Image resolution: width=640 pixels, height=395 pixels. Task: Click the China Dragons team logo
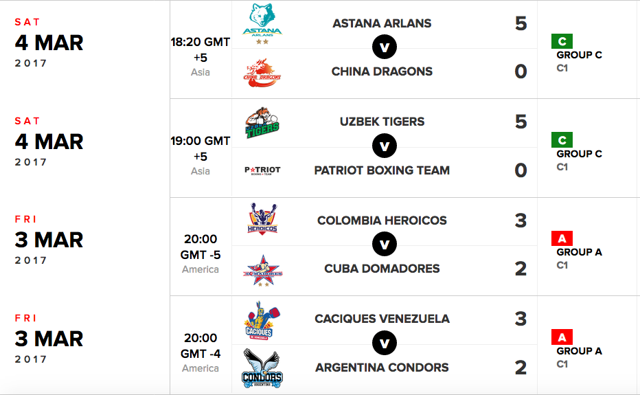(x=262, y=72)
